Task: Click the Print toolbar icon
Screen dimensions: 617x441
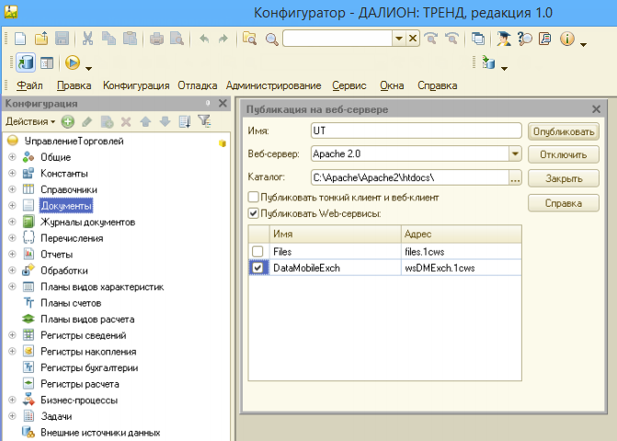Action: click(156, 39)
